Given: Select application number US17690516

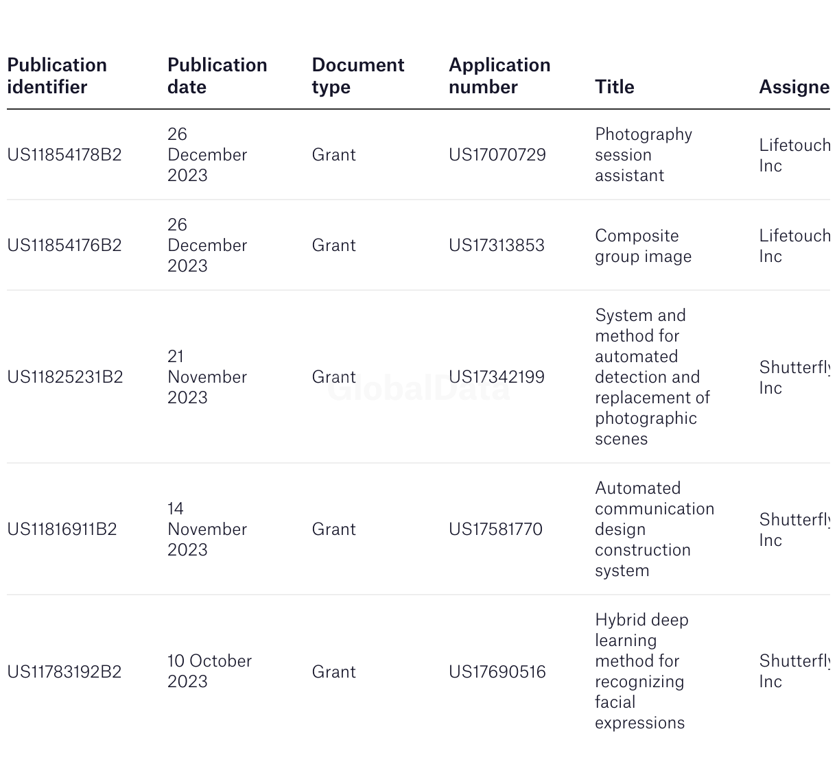Looking at the screenshot, I should tap(497, 672).
